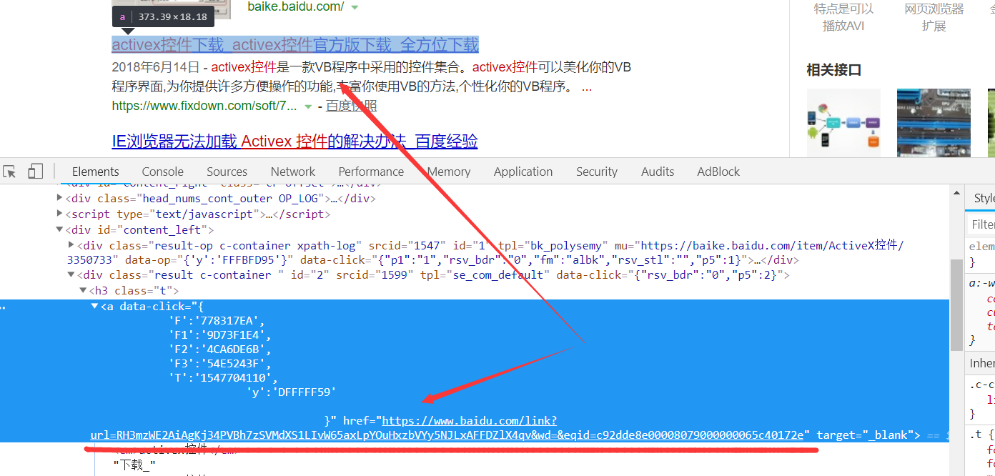The height and width of the screenshot is (476, 995).
Task: Expand the script text/javascript node
Action: 59,214
